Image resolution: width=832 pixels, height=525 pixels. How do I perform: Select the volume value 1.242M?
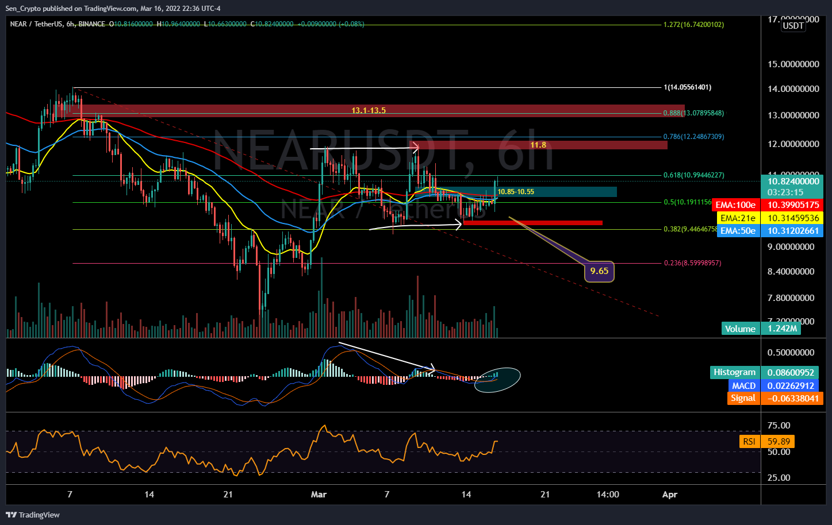point(780,329)
